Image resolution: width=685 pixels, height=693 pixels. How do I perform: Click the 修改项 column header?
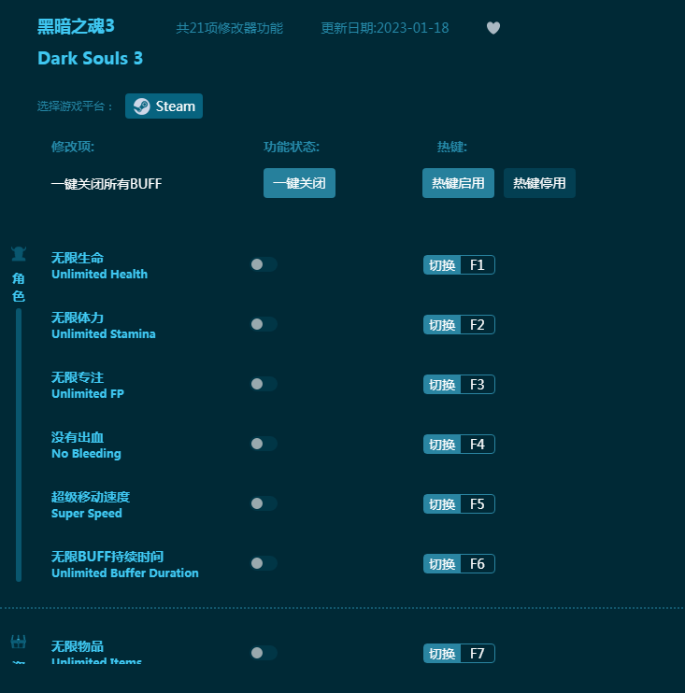pyautogui.click(x=73, y=147)
